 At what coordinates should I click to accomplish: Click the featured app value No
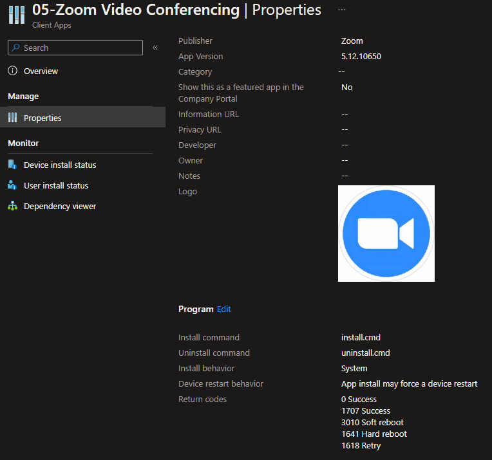pyautogui.click(x=346, y=87)
